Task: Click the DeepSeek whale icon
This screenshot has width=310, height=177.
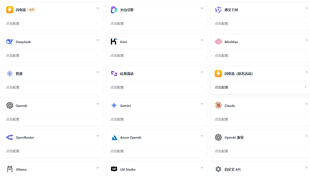Action: 10,42
